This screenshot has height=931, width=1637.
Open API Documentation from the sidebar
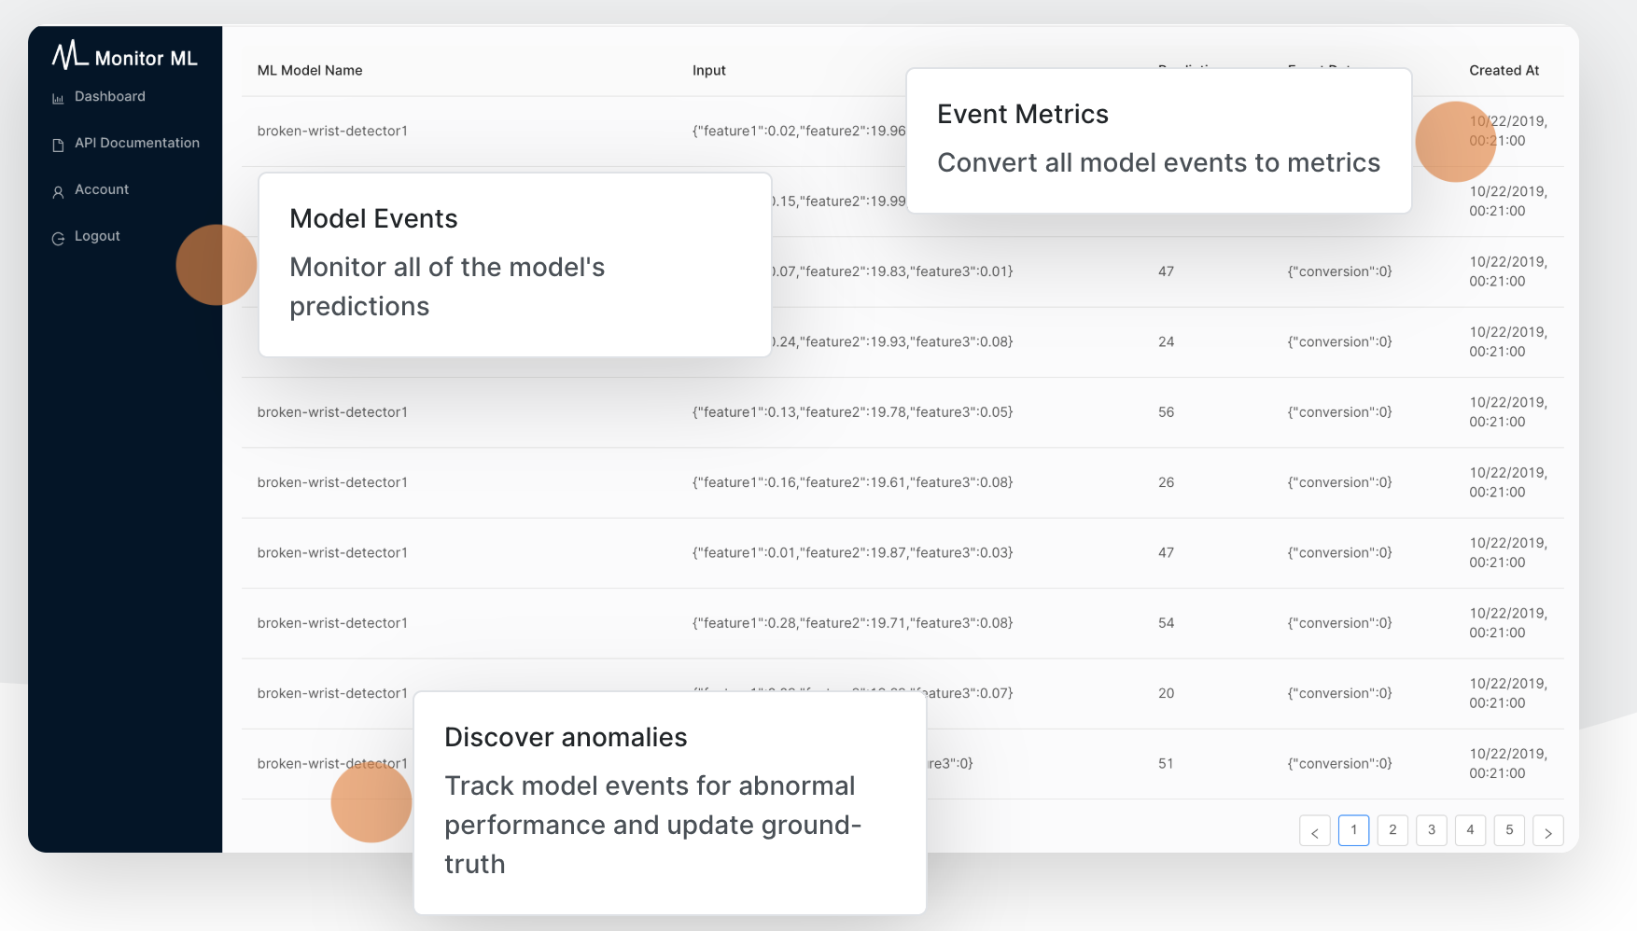coord(137,143)
